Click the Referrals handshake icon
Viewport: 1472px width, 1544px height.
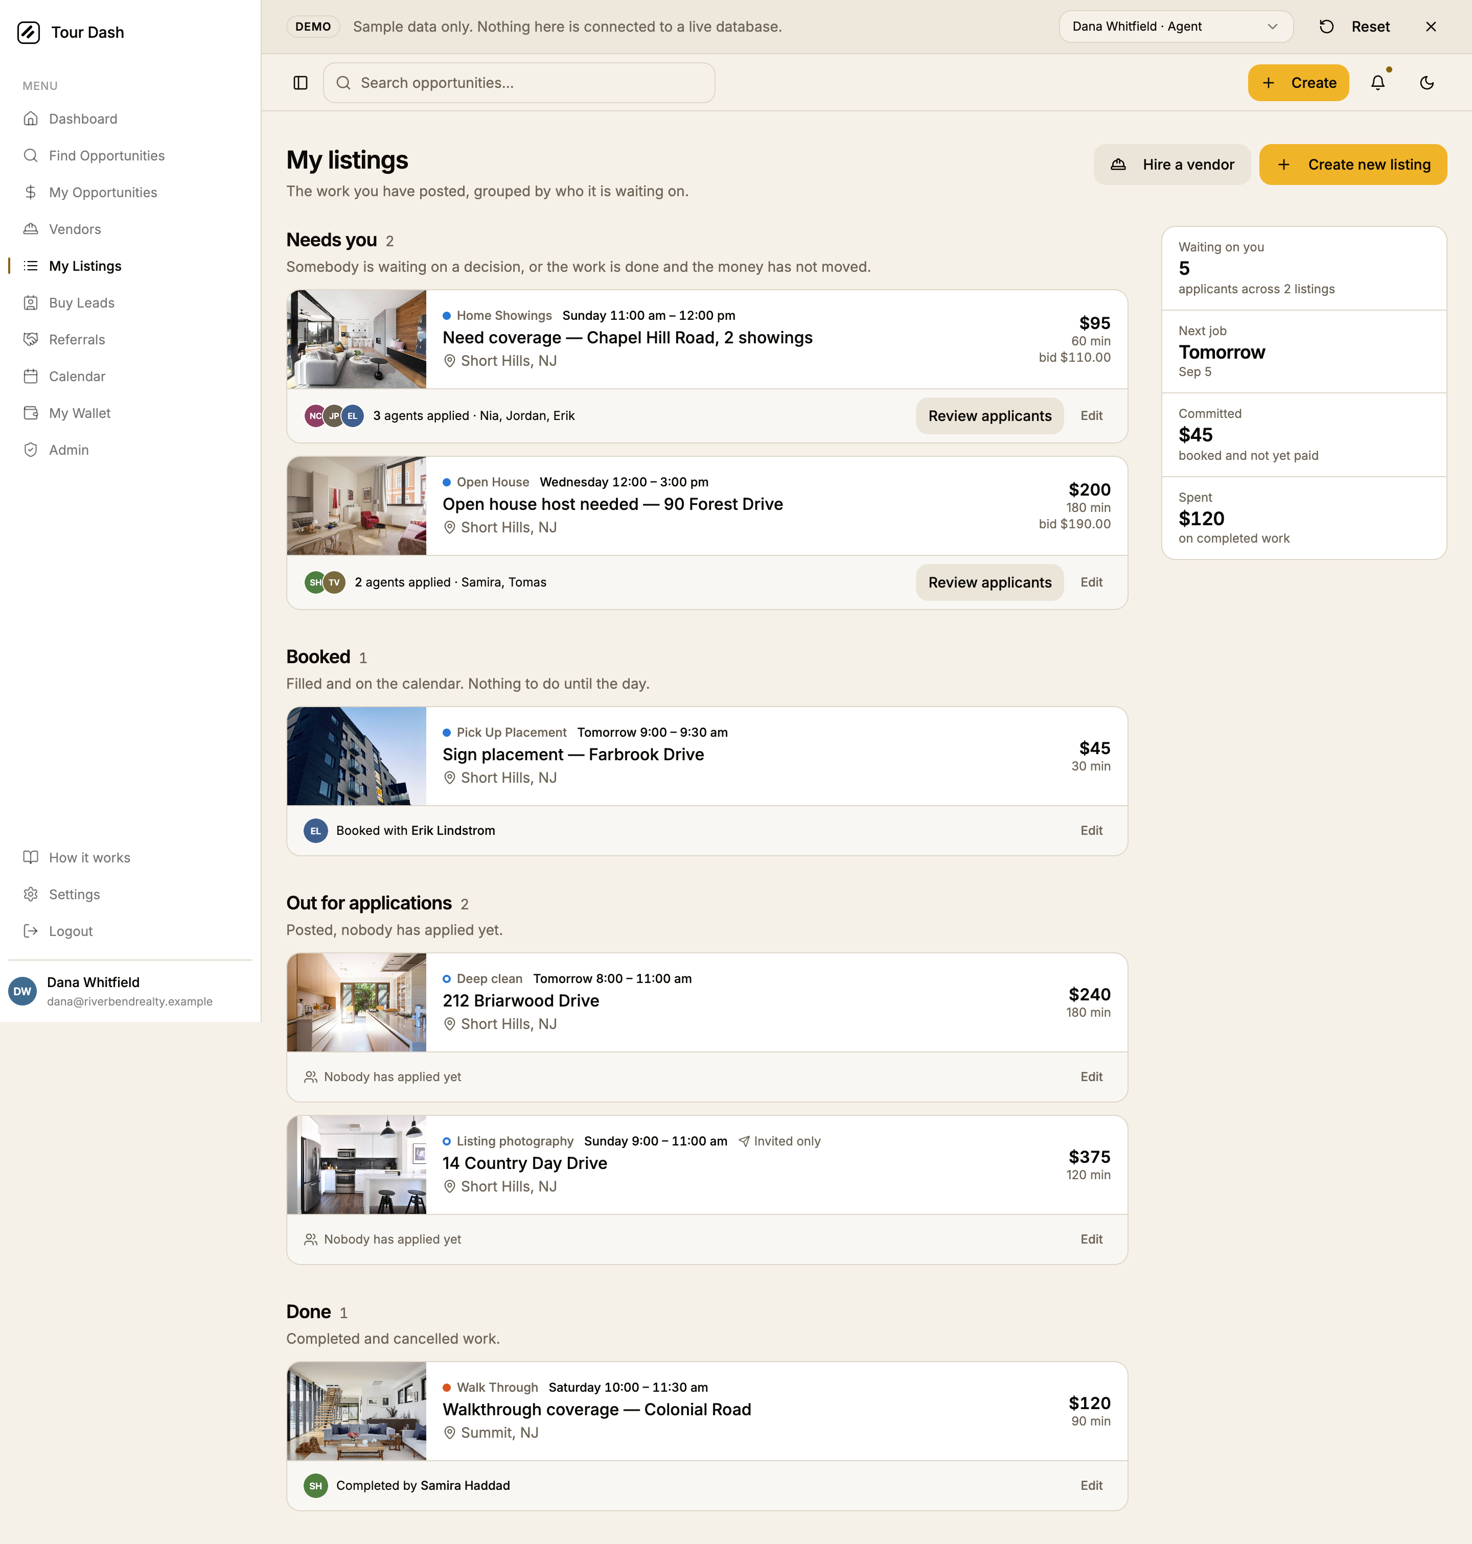(31, 340)
